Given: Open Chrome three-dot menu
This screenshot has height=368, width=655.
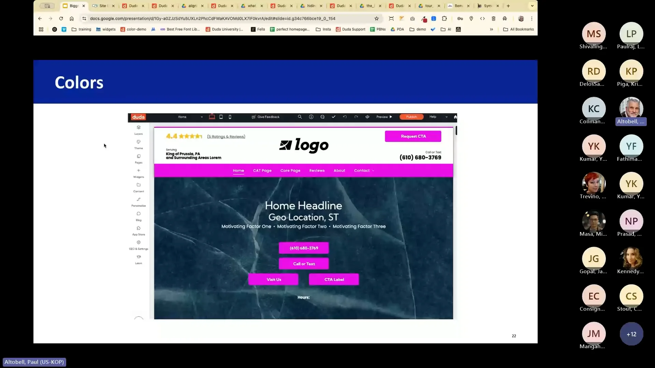Looking at the screenshot, I should click(x=532, y=18).
